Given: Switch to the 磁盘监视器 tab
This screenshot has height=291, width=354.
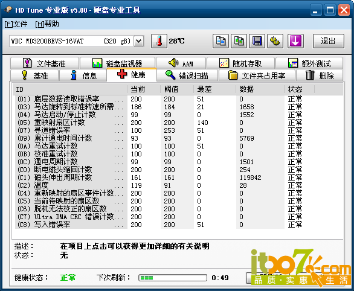Looking at the screenshot, I should click(117, 63).
